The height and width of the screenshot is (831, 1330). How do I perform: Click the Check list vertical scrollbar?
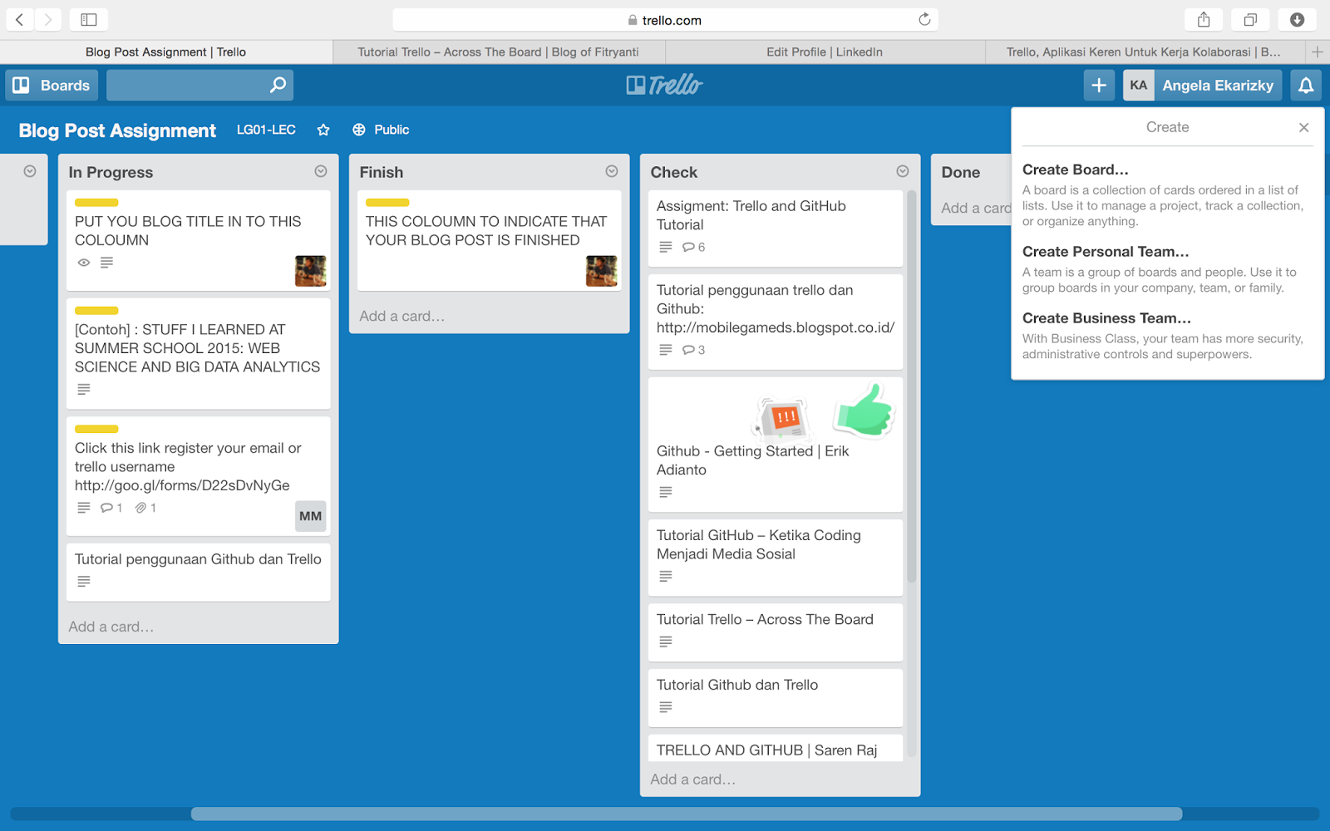coord(911,386)
